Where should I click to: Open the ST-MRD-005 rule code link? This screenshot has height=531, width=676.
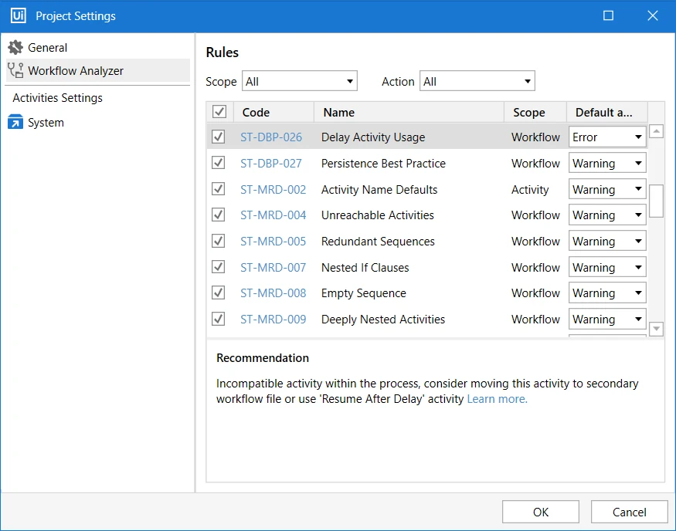click(x=273, y=242)
